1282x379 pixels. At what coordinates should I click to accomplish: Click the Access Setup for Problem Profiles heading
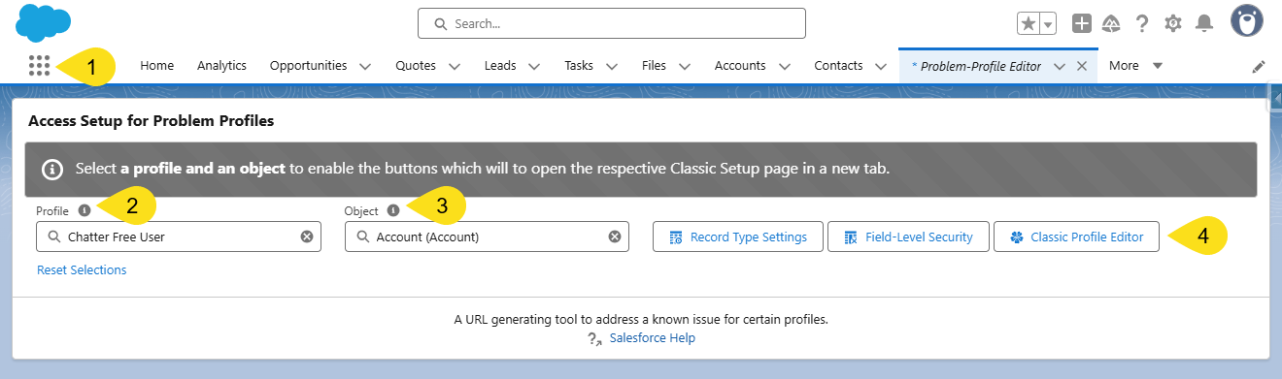point(152,121)
